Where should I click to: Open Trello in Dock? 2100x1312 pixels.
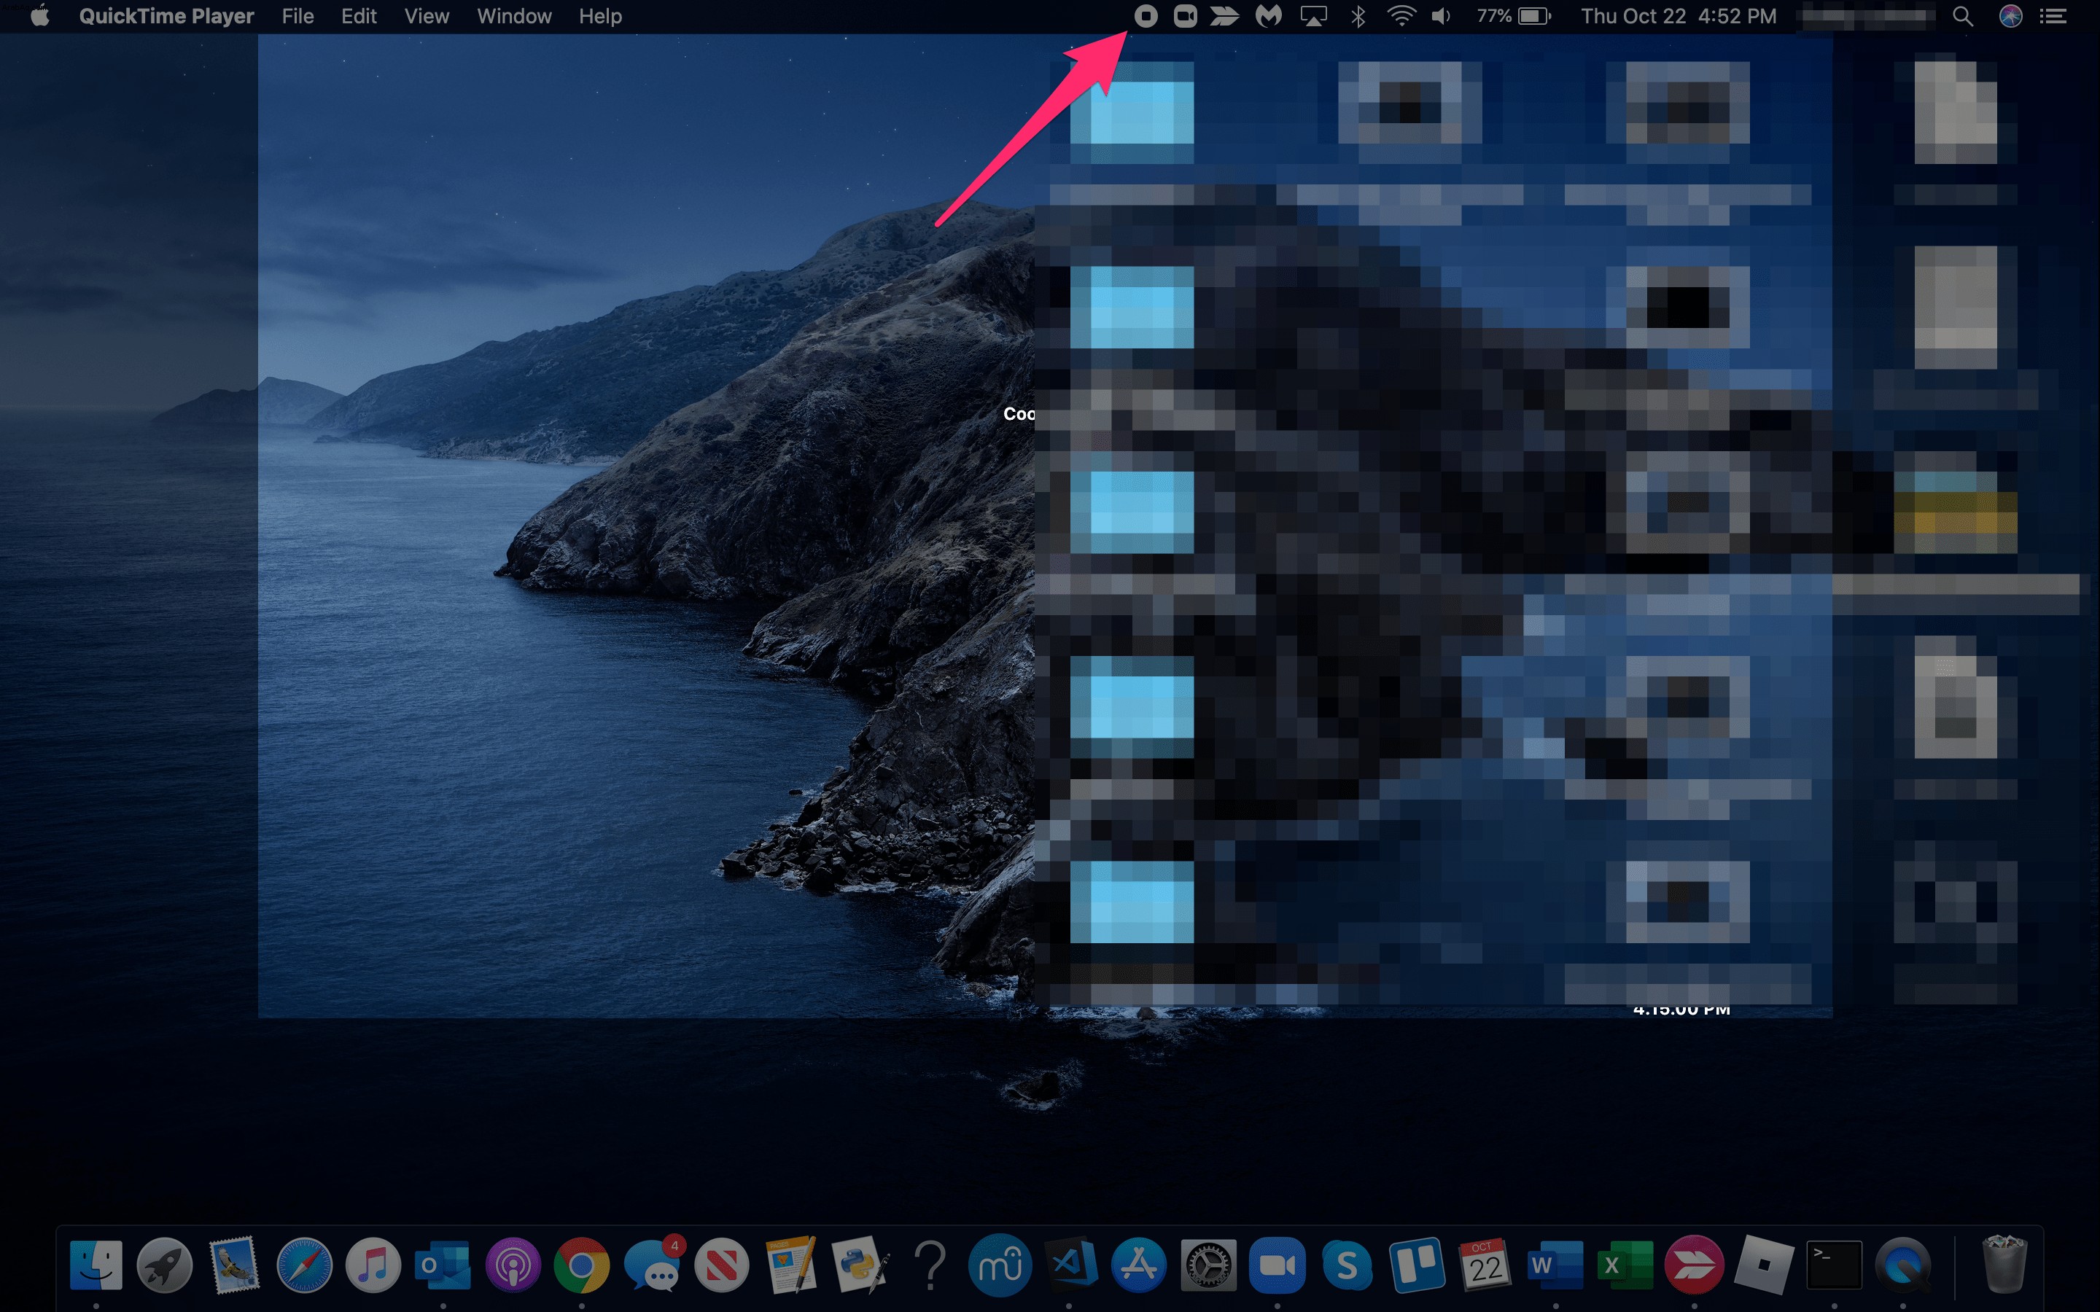pos(1416,1265)
